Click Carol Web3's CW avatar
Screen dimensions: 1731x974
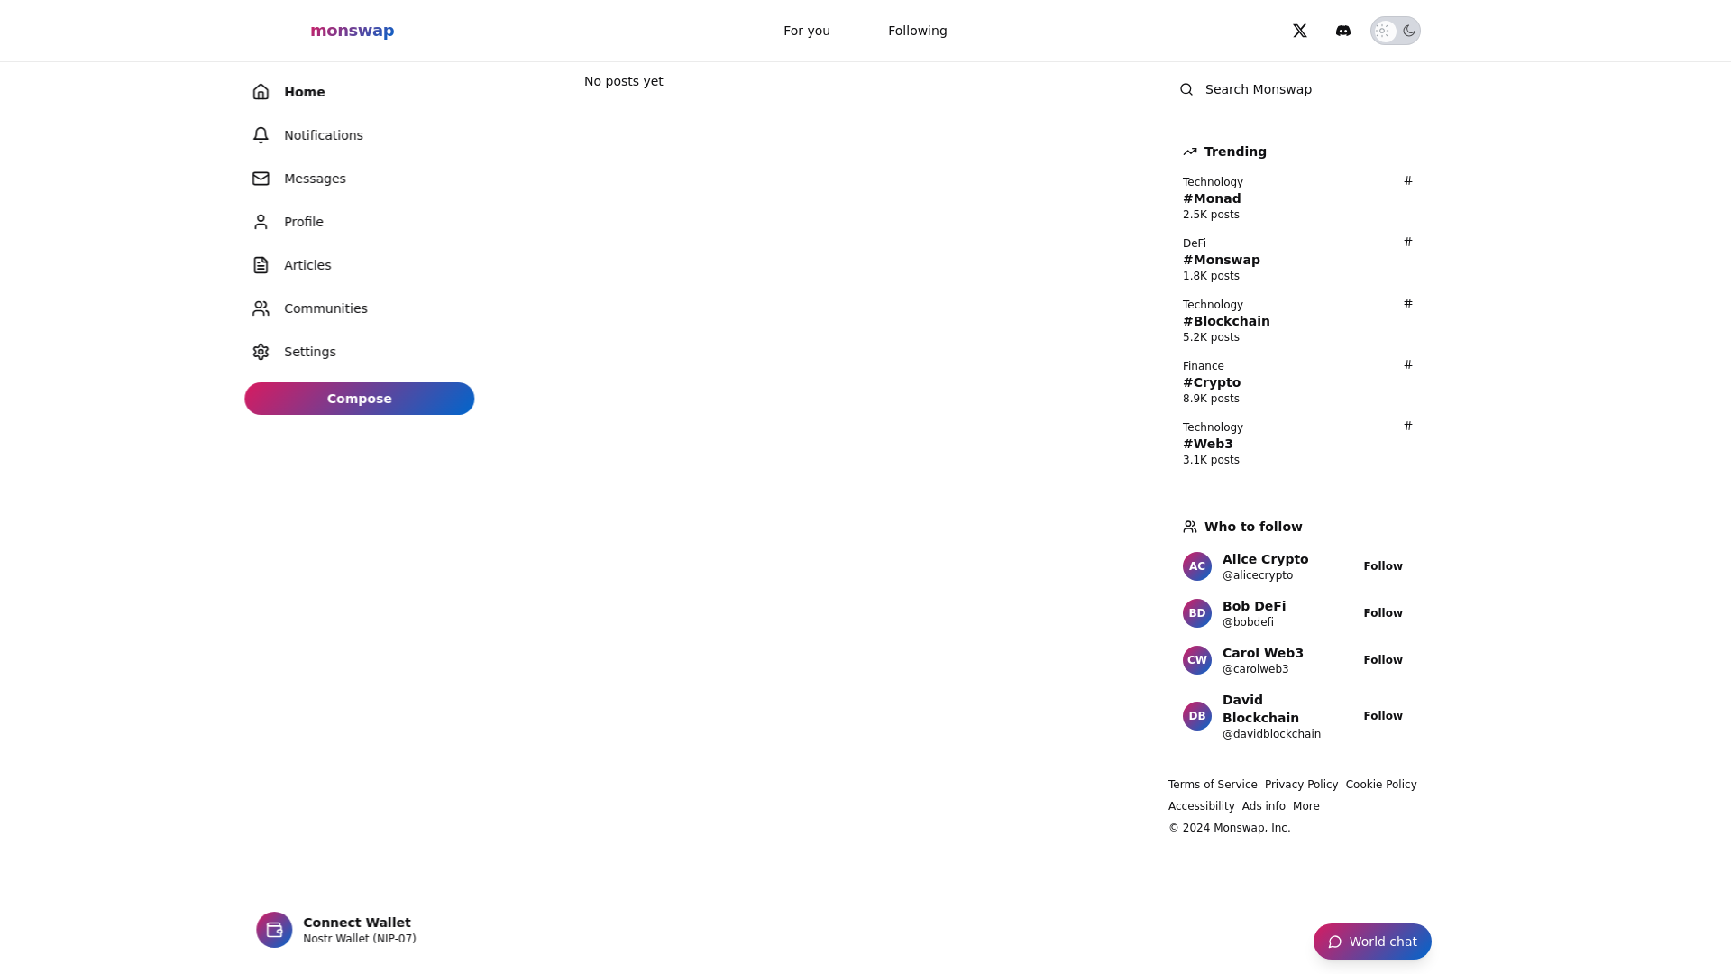pyautogui.click(x=1197, y=660)
